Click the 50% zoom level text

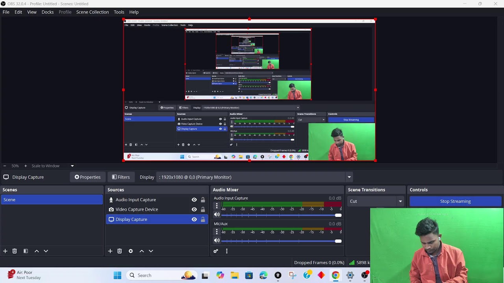point(15,166)
